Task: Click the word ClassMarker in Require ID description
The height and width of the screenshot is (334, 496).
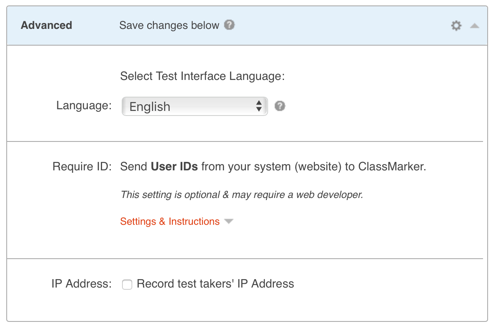Action: pyautogui.click(x=391, y=167)
